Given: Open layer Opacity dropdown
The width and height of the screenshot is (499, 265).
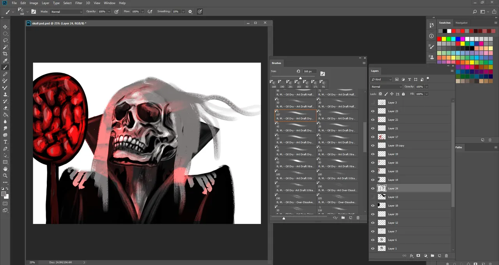Looking at the screenshot, I should tap(426, 87).
